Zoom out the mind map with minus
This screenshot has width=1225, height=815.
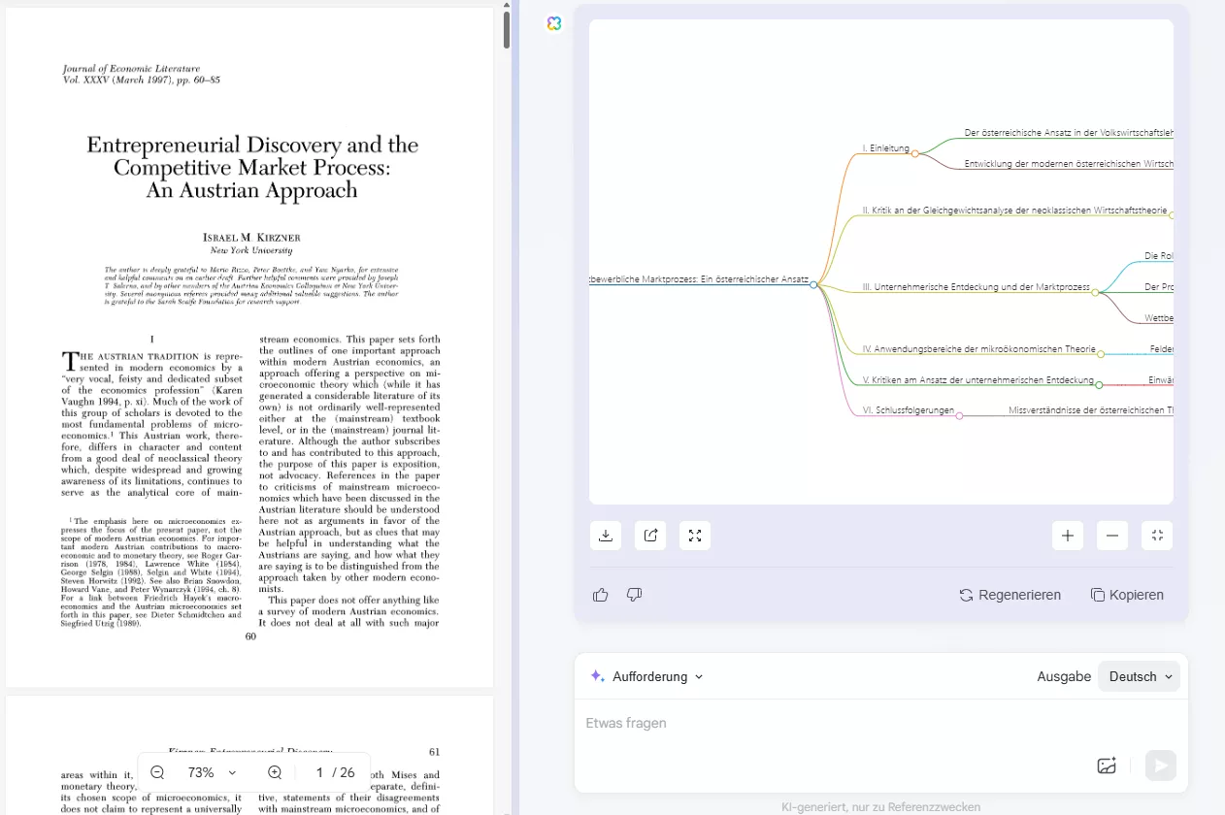point(1112,536)
